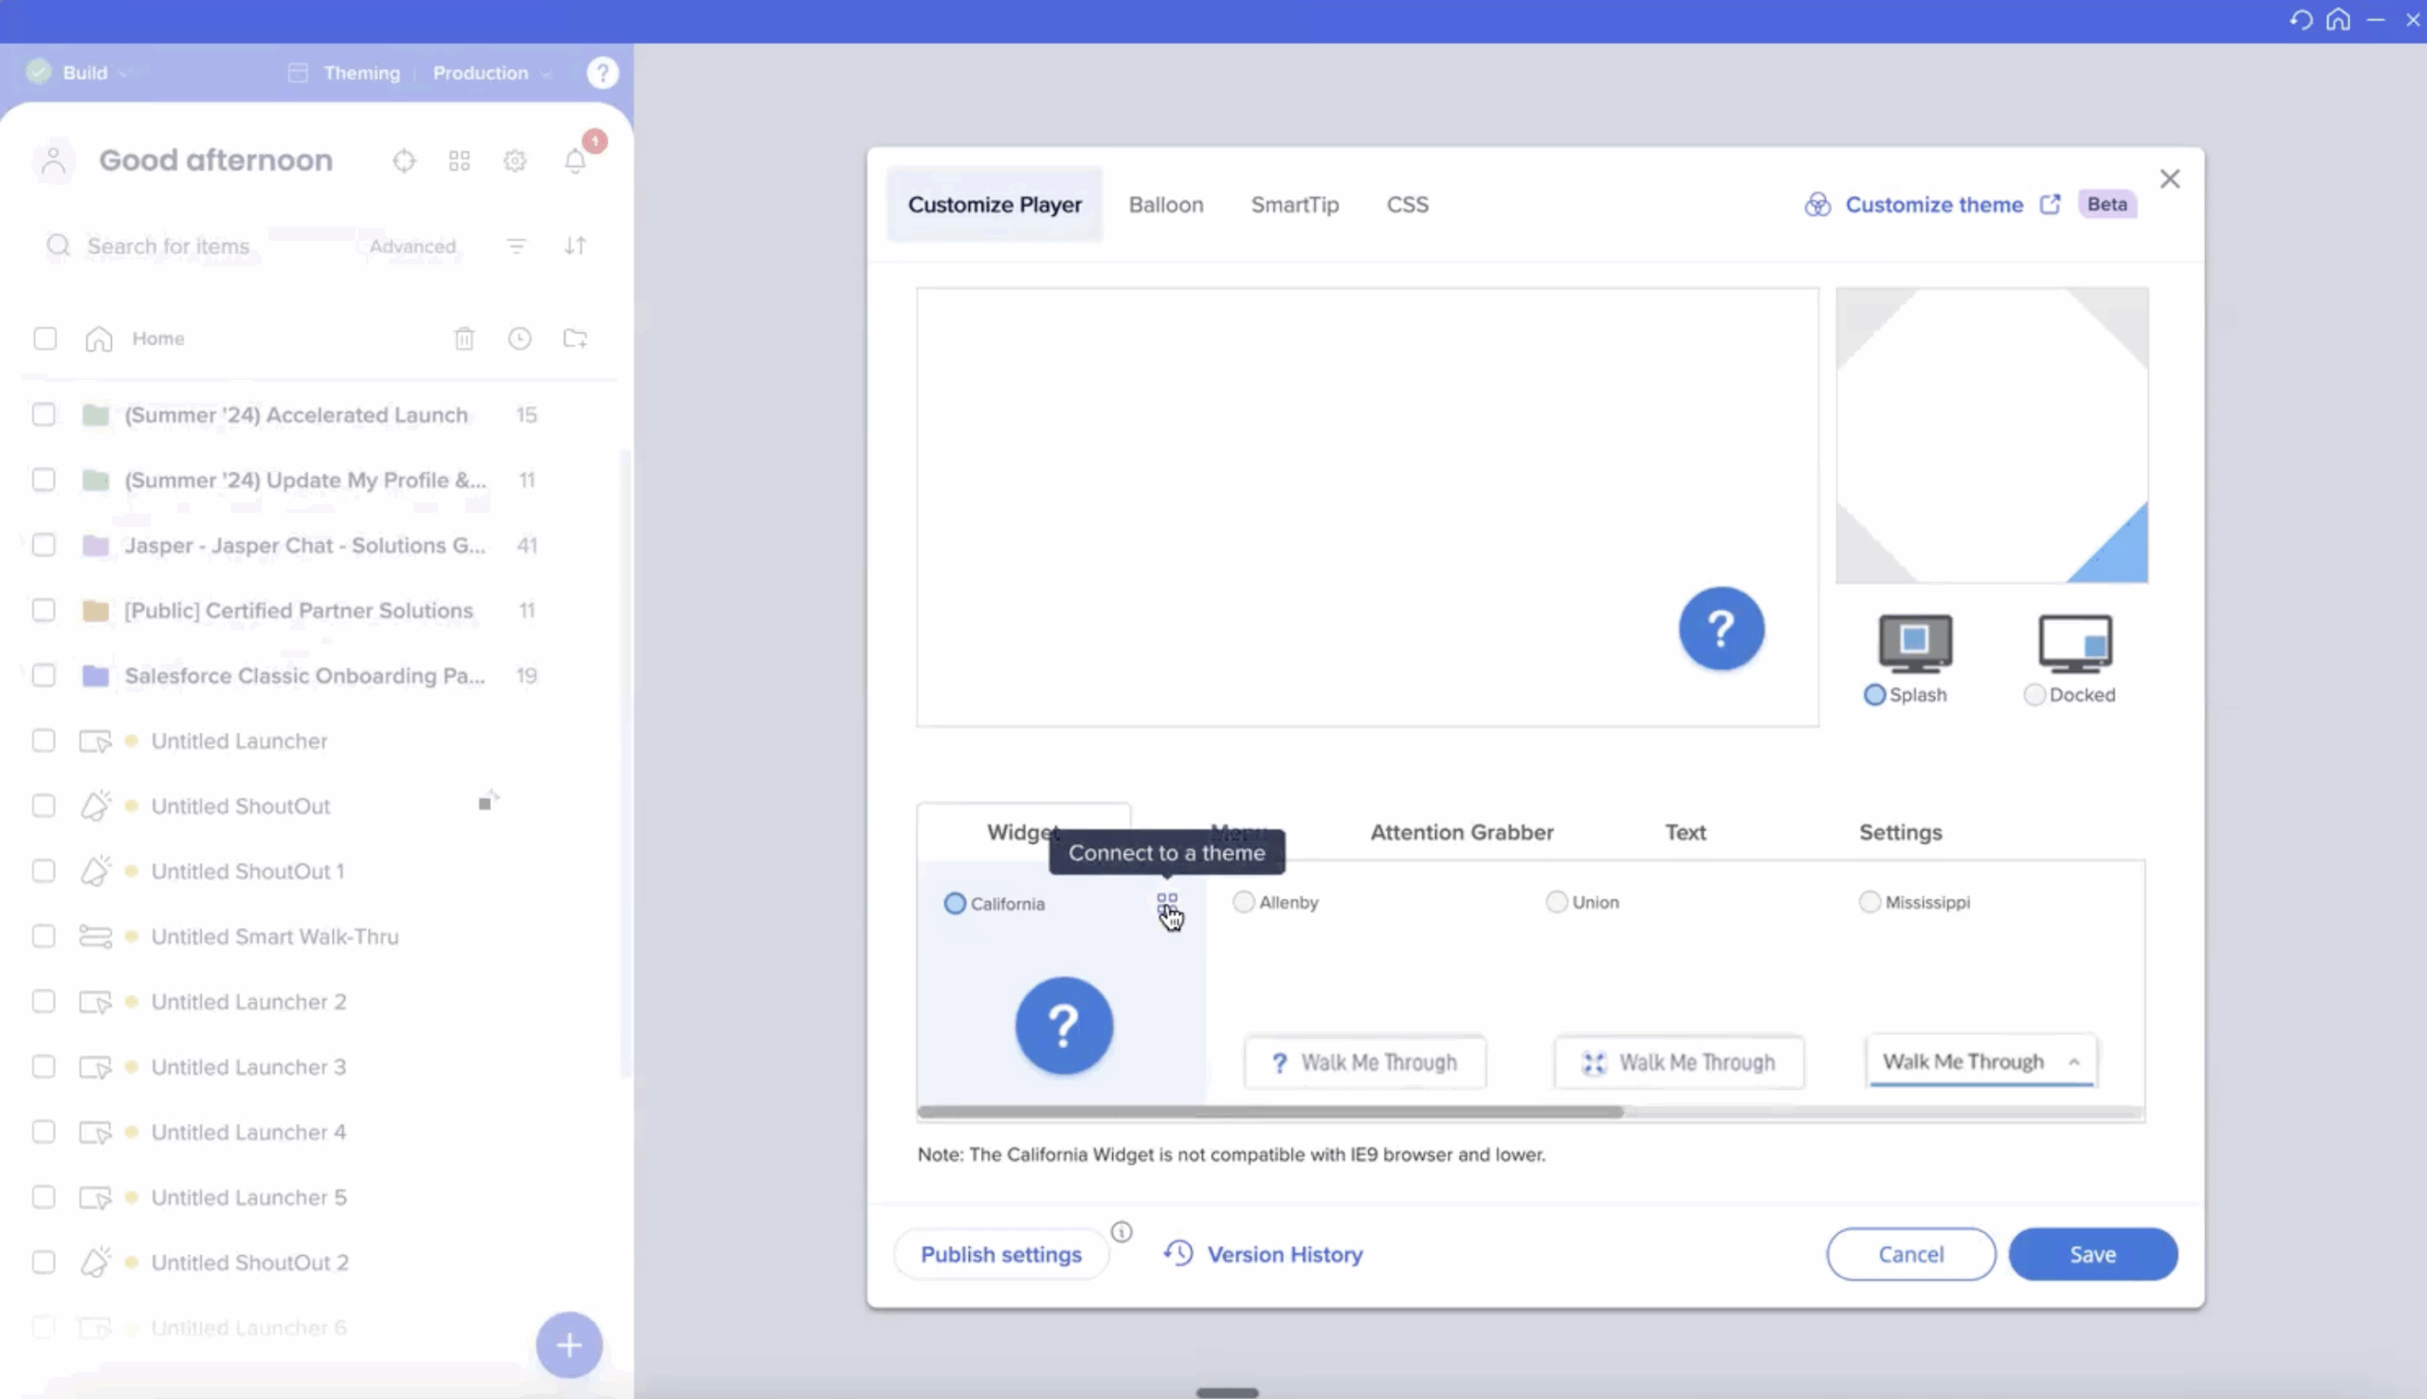The image size is (2427, 1399).
Task: Click the notifications bell icon
Action: pos(575,160)
